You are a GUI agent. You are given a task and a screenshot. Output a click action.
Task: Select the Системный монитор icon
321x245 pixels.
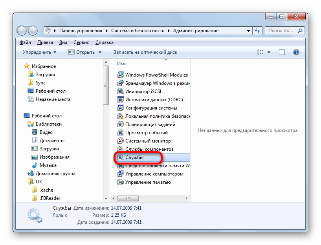click(x=120, y=141)
